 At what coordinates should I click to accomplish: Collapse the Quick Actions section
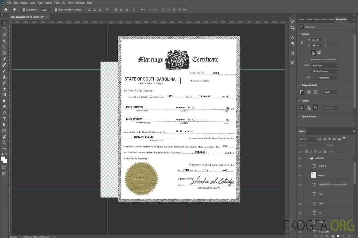point(299,116)
